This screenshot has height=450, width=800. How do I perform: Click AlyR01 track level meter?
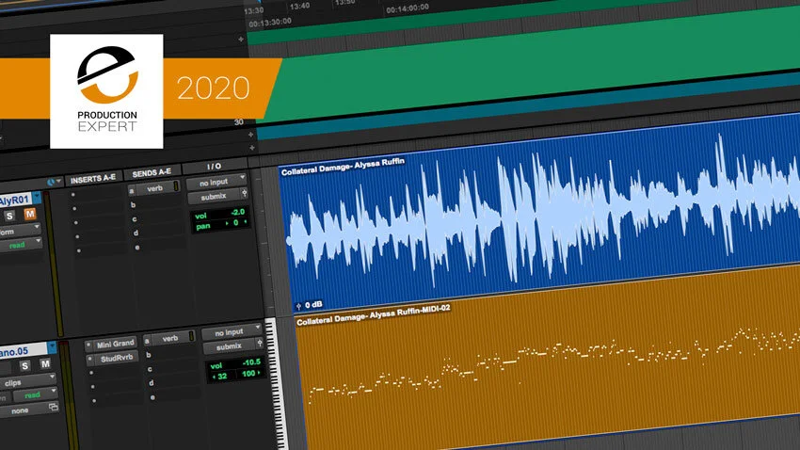[x=54, y=263]
